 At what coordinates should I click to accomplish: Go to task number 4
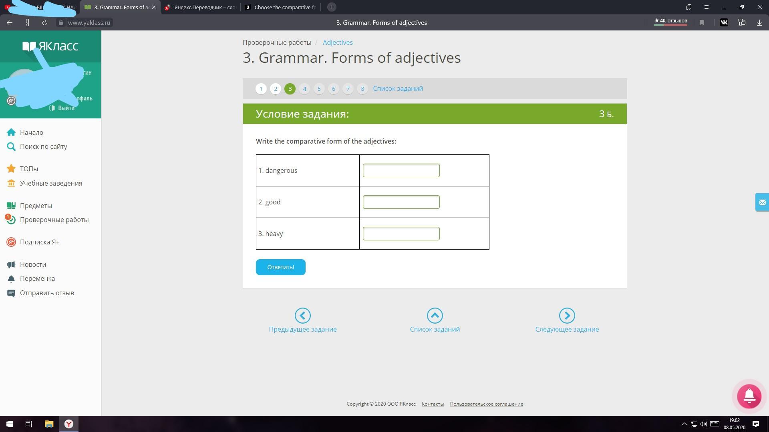[x=304, y=89]
